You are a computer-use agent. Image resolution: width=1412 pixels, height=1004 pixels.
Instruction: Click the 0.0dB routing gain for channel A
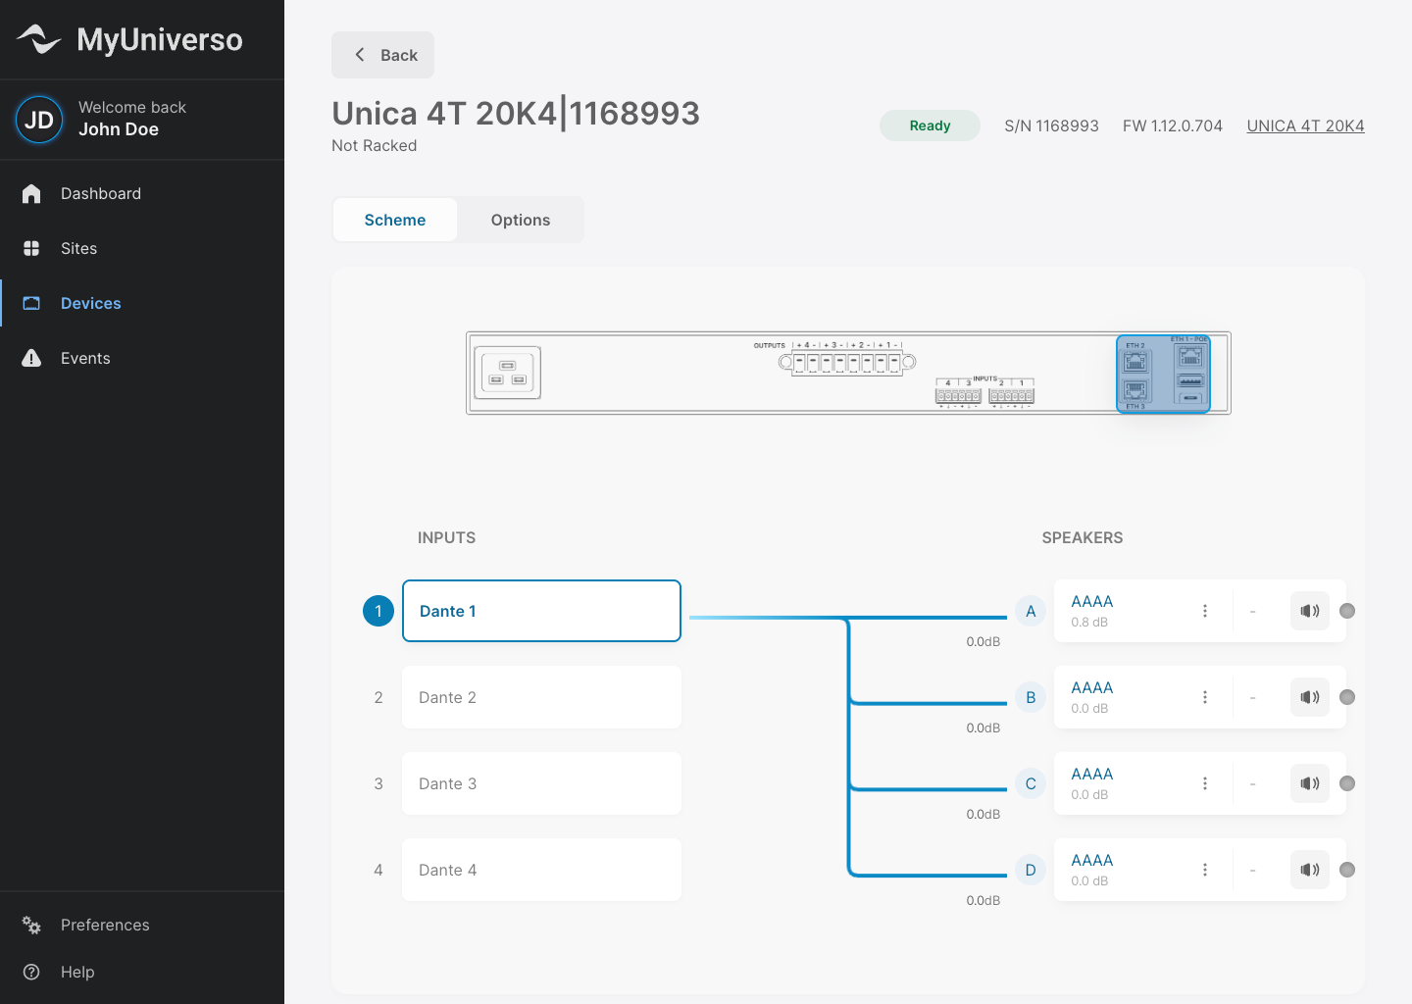point(983,642)
